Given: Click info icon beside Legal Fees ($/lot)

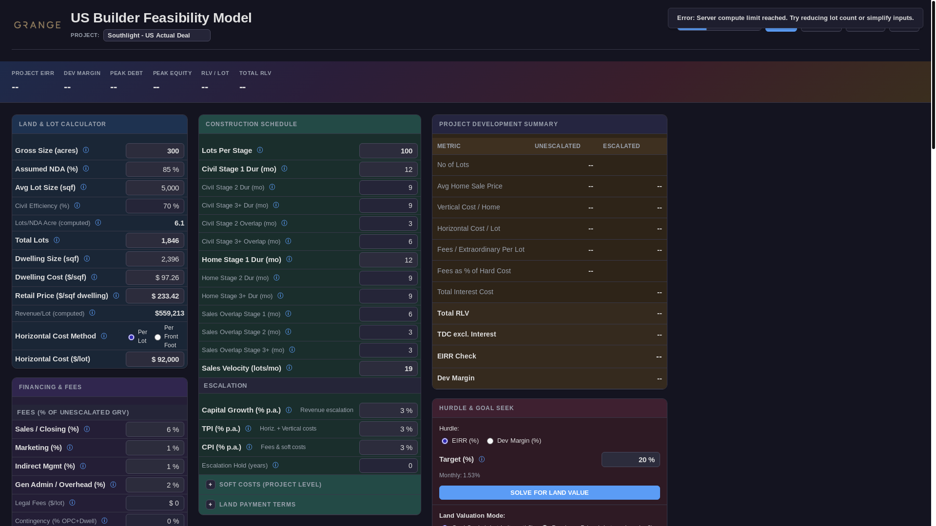Looking at the screenshot, I should click(x=72, y=503).
